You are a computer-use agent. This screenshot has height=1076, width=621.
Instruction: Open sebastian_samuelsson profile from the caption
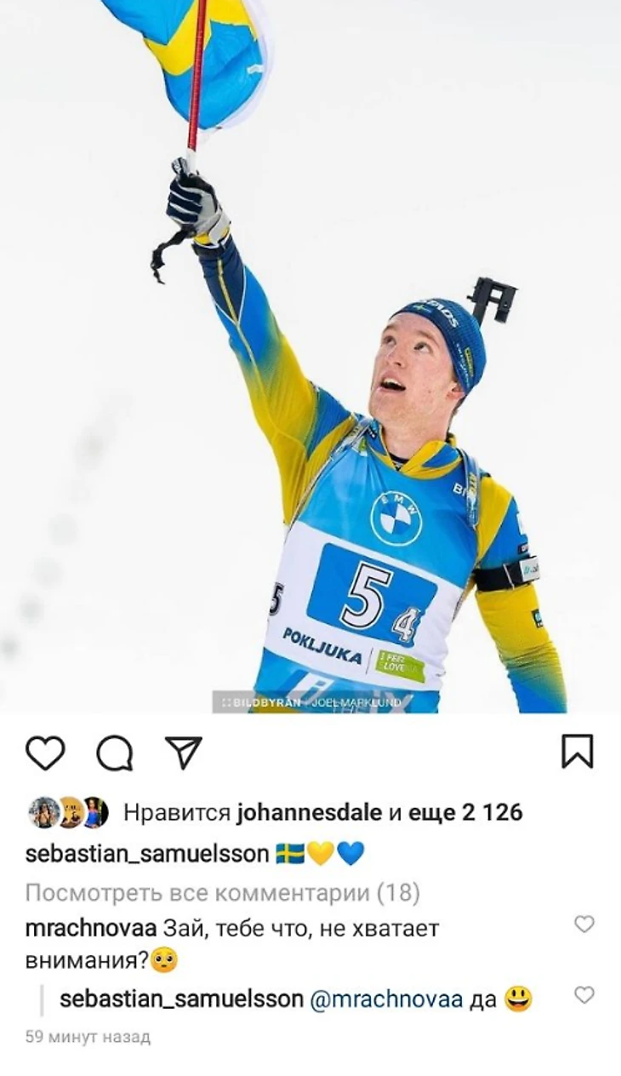146,854
